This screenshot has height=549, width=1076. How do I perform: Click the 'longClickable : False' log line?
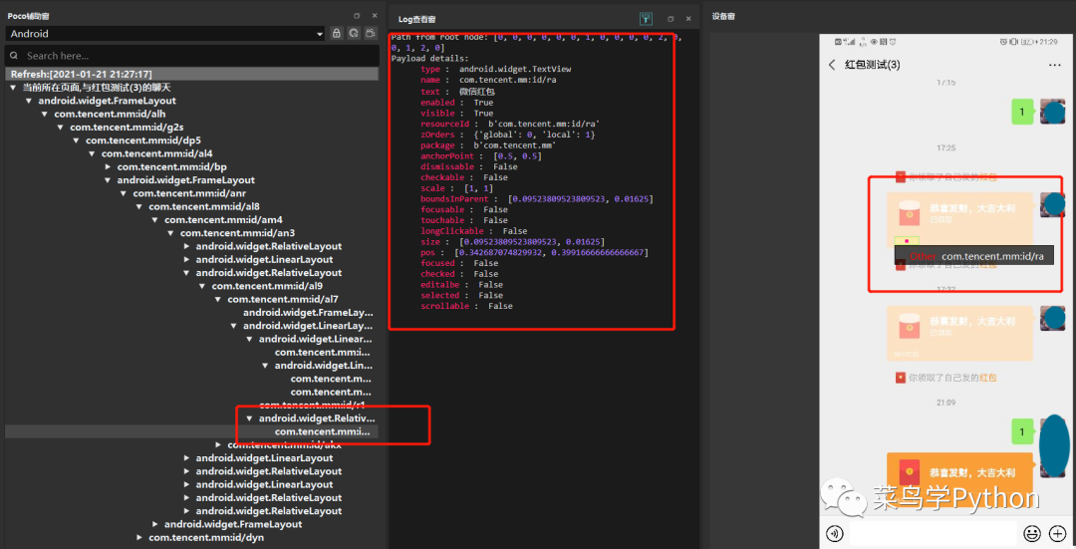473,231
